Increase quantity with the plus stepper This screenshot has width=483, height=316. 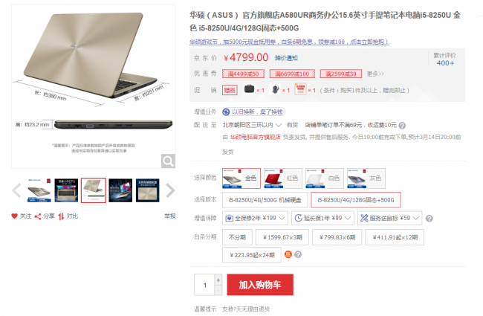pos(218,280)
